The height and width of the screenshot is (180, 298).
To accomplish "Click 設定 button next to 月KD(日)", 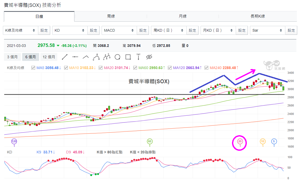I will pyautogui.click(x=242, y=30).
